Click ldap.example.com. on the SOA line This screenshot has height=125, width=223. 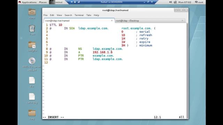coord(93,28)
